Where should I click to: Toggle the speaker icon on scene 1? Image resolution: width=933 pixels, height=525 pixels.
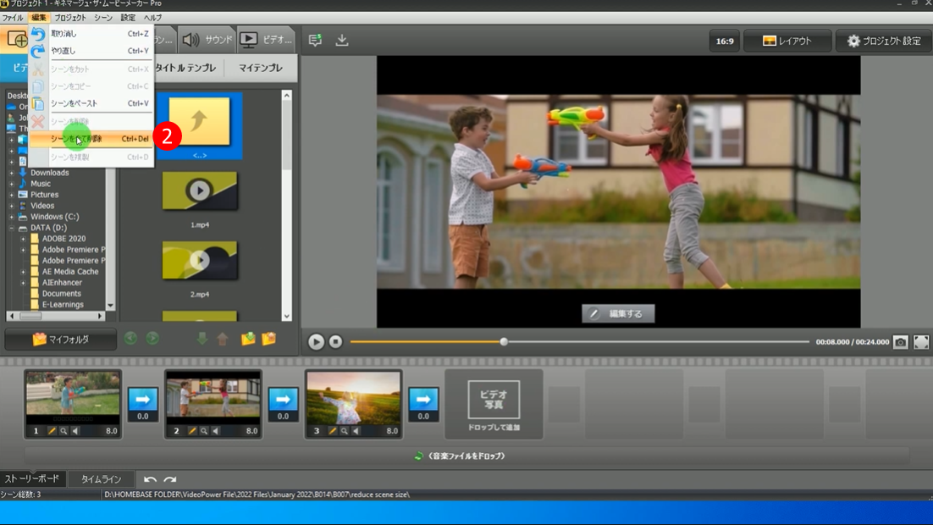(x=75, y=431)
